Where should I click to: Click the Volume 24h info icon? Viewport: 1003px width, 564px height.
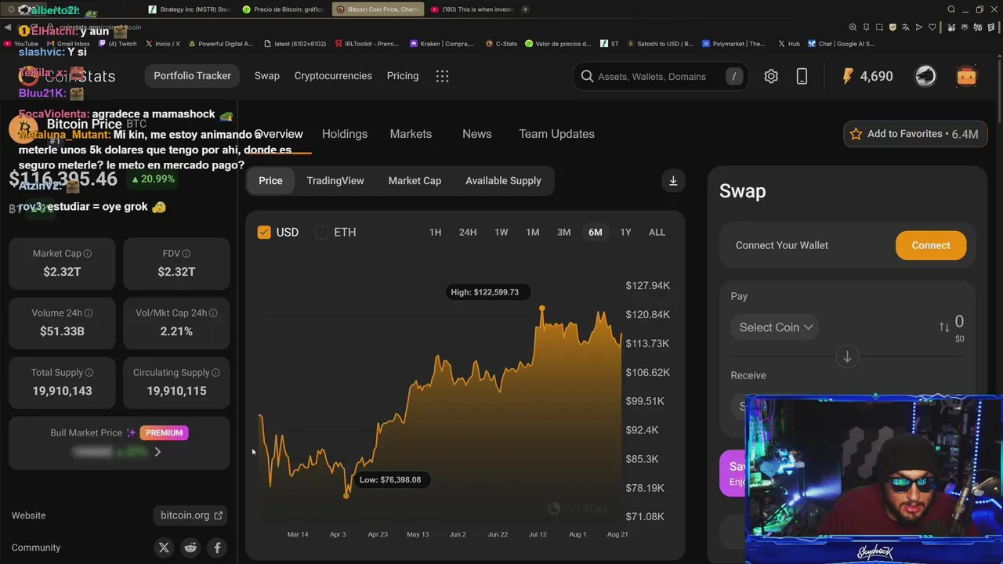click(x=89, y=313)
